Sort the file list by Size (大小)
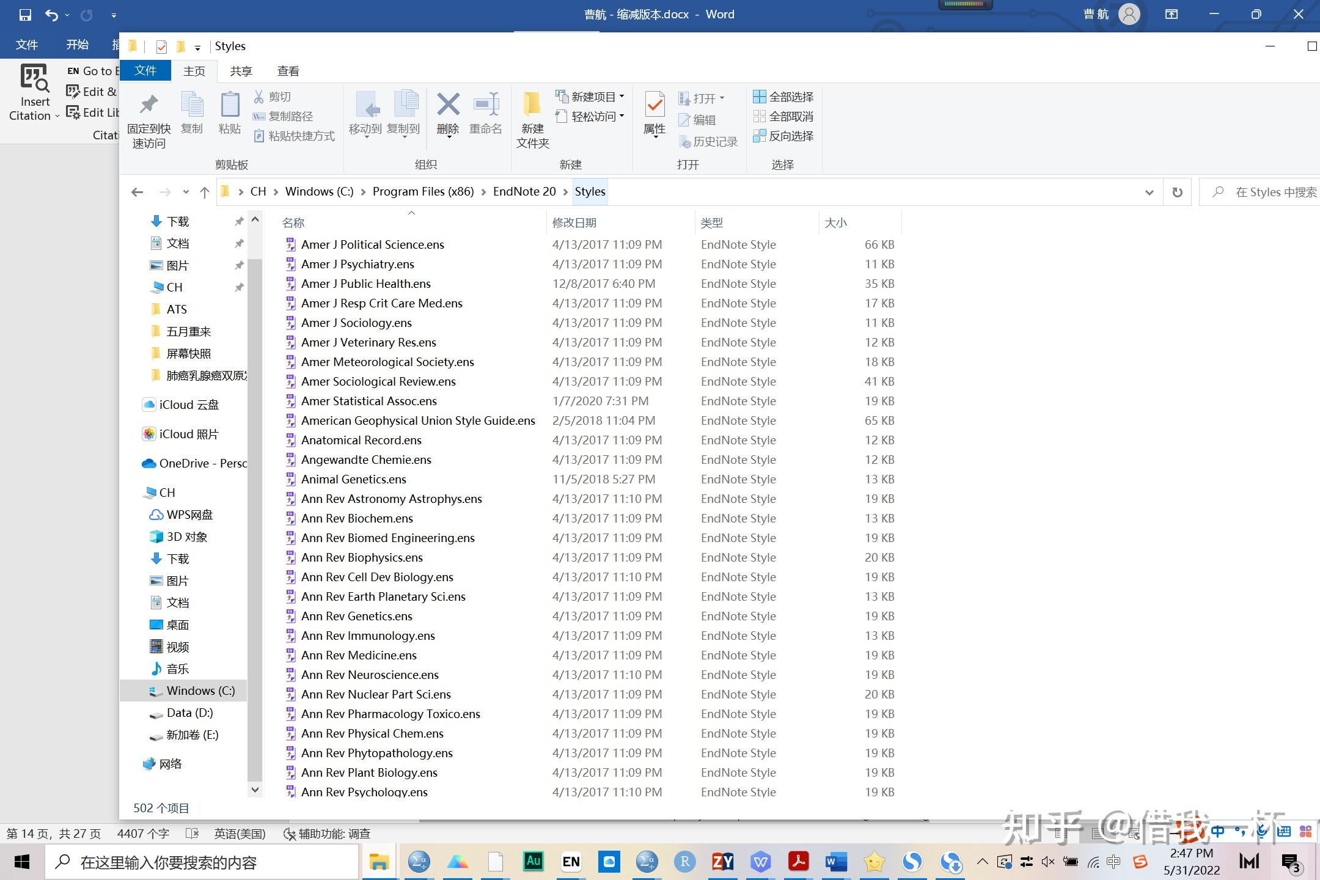The height and width of the screenshot is (880, 1320). pos(860,222)
